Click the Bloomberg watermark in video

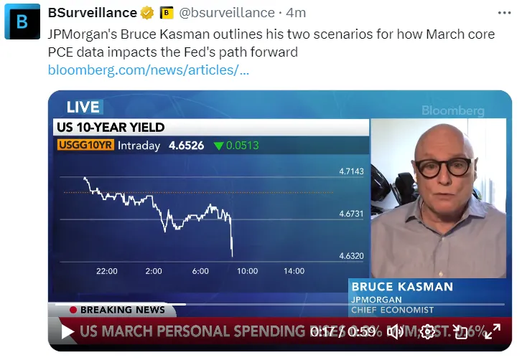coord(453,111)
